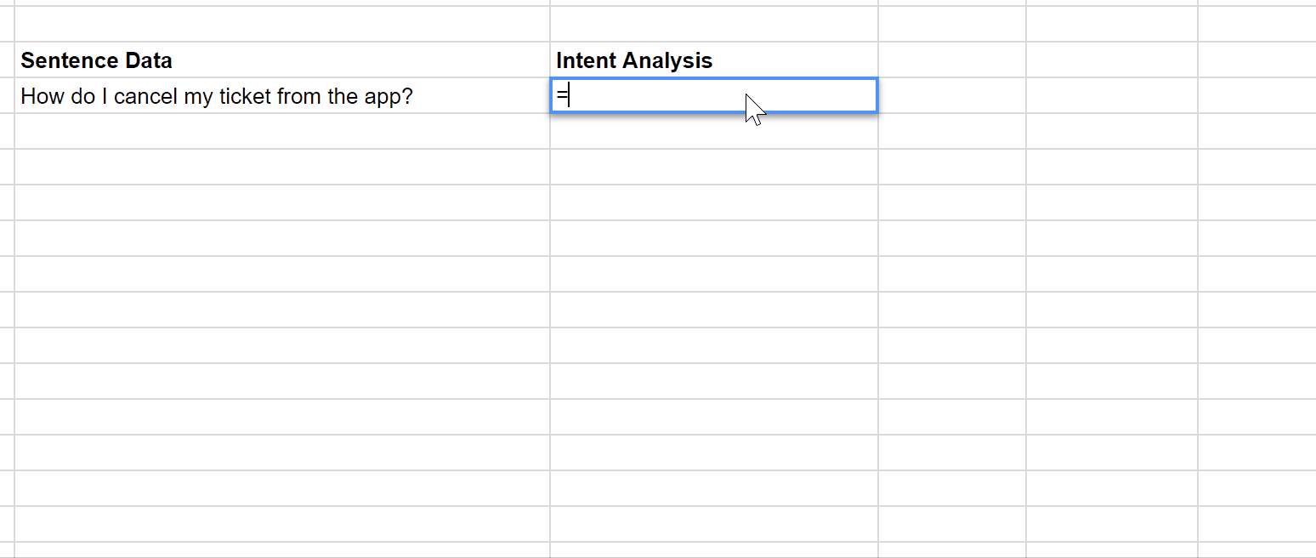Click inside the active formula input cell
The width and height of the screenshot is (1316, 558).
click(x=714, y=95)
